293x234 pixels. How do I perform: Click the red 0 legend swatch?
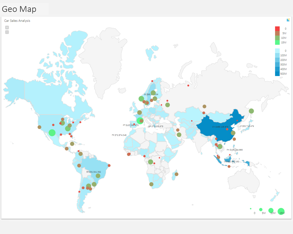pos(277,29)
